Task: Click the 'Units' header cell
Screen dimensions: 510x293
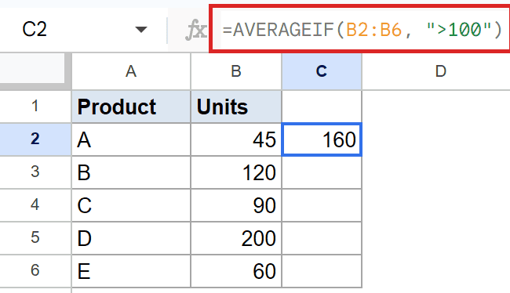Action: (x=236, y=107)
